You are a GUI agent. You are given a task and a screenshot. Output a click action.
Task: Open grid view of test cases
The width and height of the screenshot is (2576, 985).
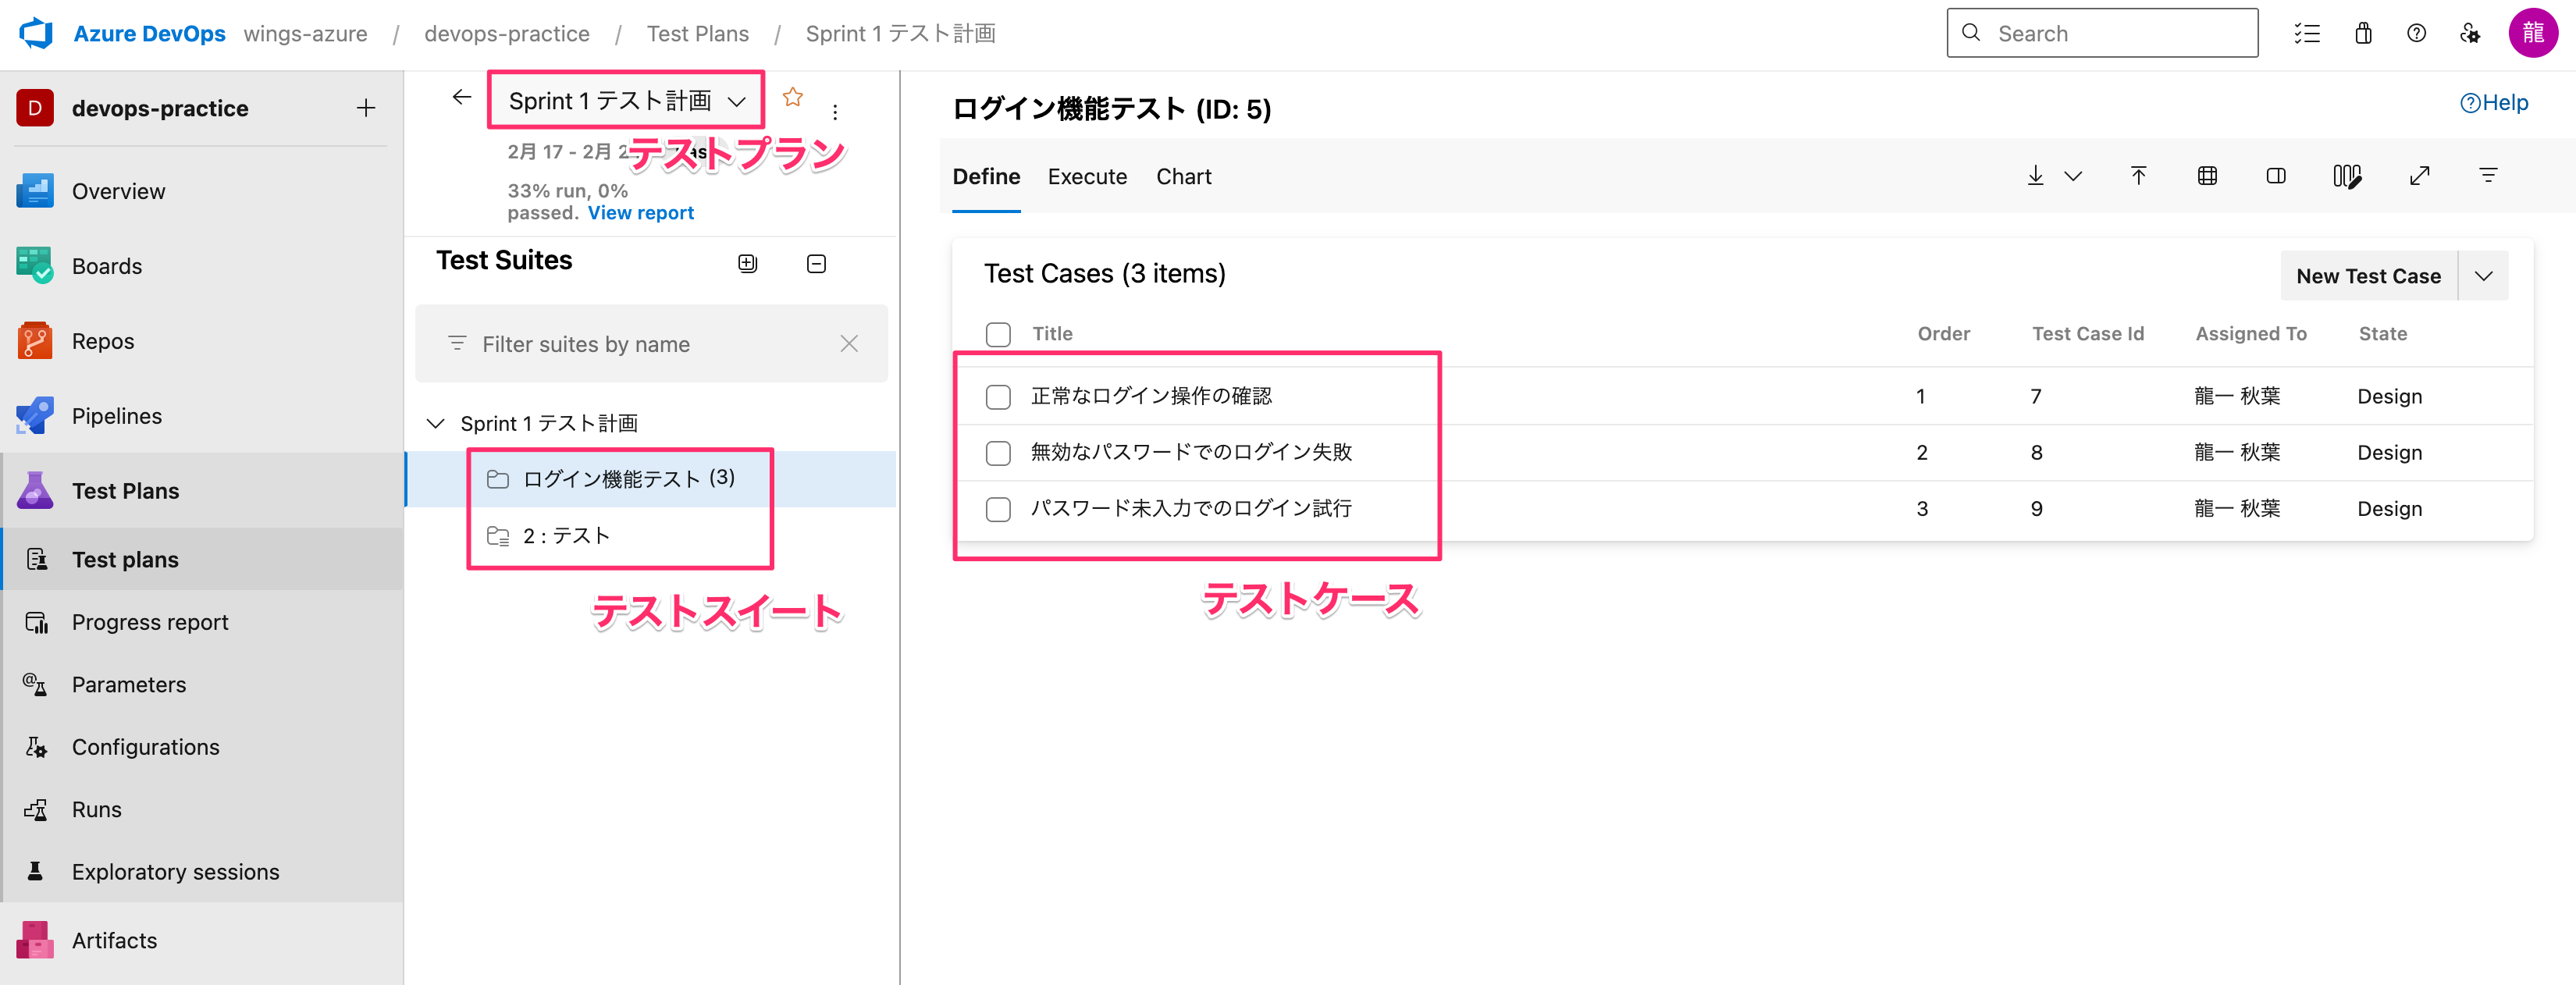pyautogui.click(x=2207, y=176)
